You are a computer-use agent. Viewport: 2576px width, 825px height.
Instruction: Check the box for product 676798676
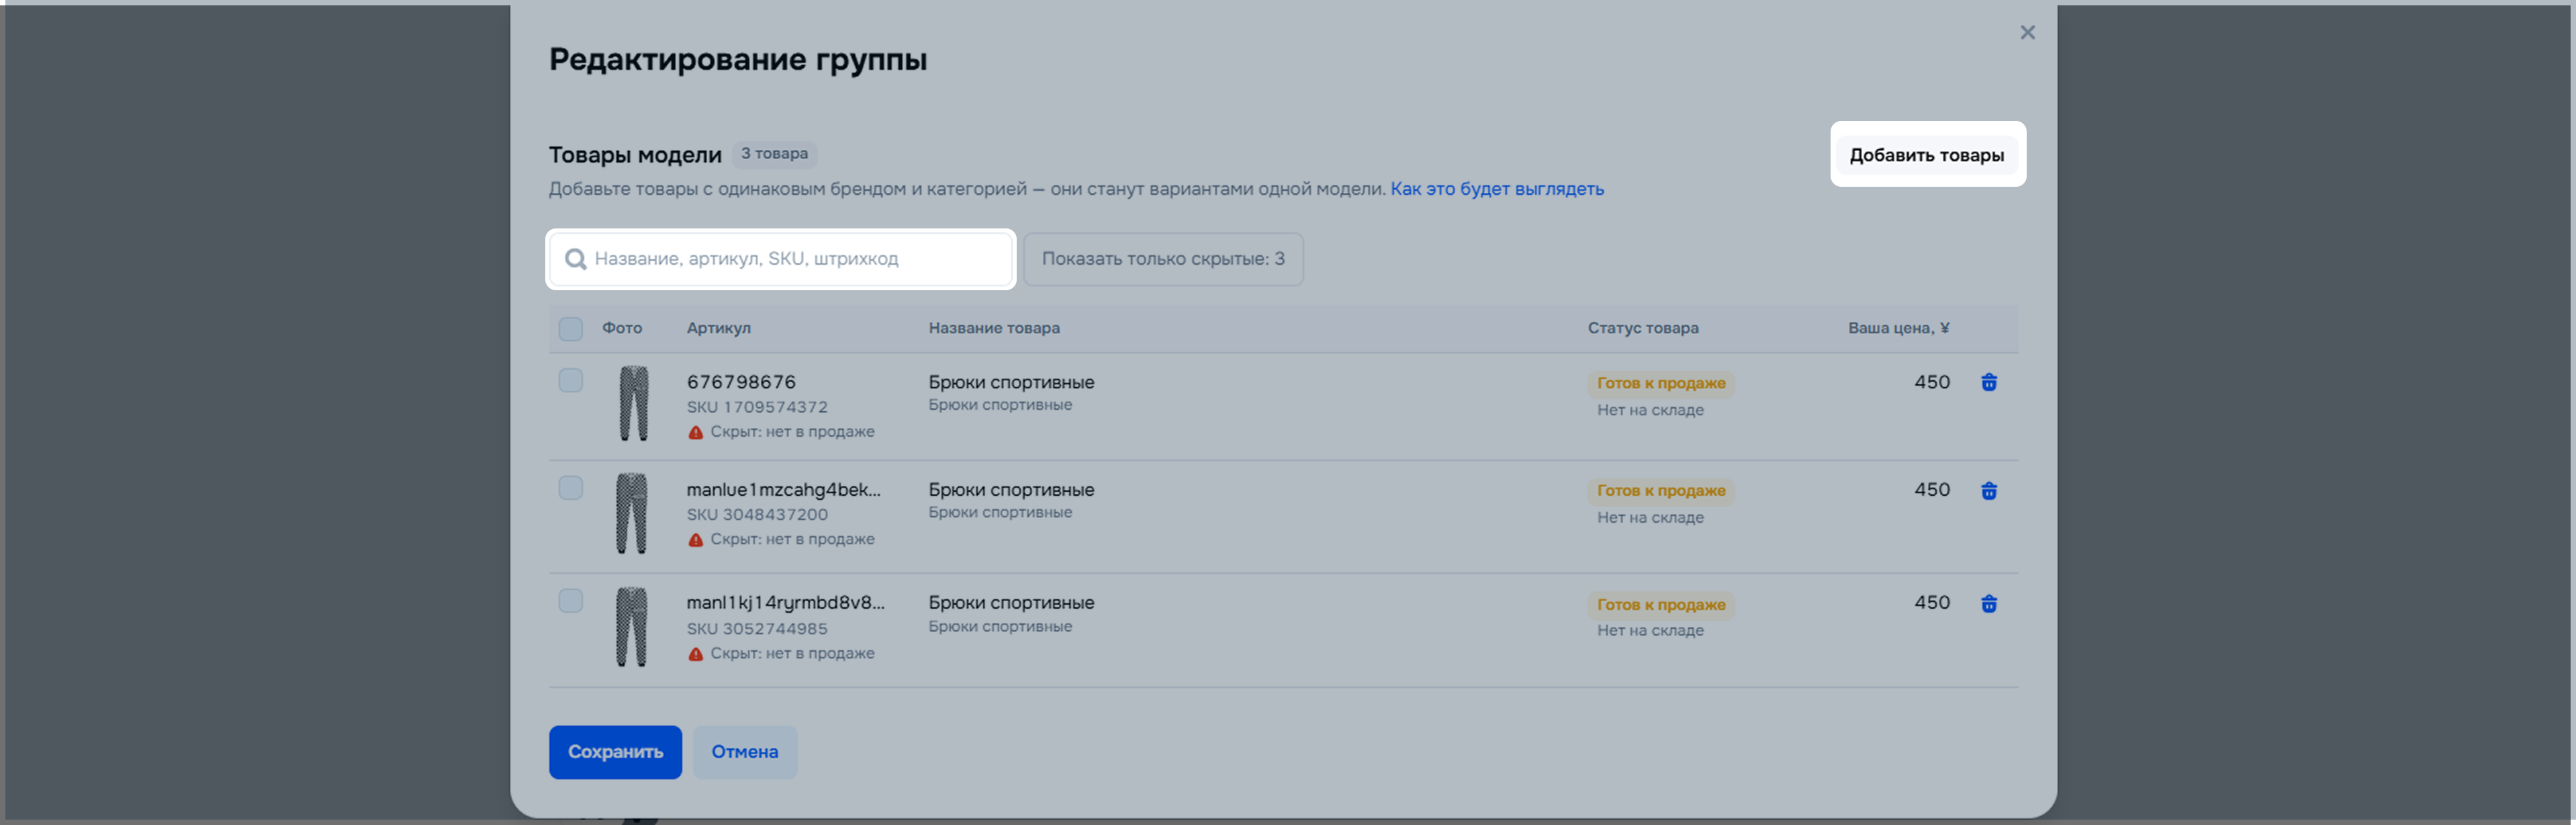[570, 380]
